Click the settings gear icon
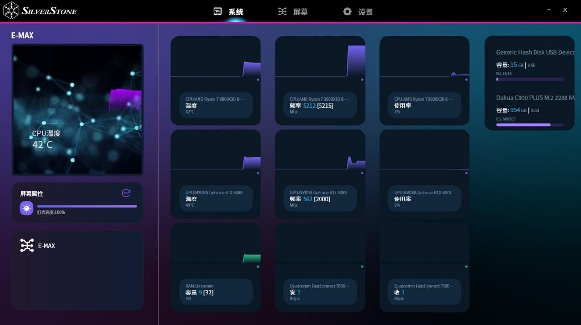 pos(347,12)
